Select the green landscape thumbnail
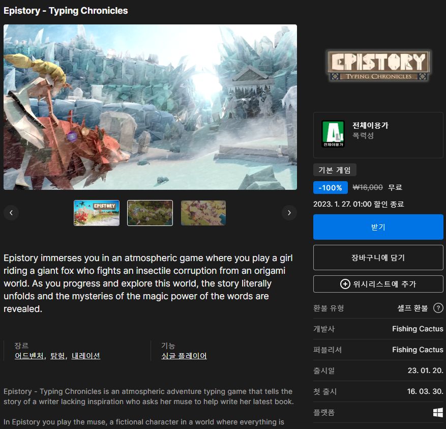The image size is (446, 429). click(150, 213)
